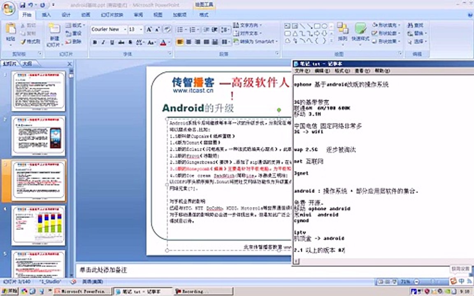This screenshot has width=474, height=296.
Task: Toggle italic formatting
Action: click(x=103, y=42)
